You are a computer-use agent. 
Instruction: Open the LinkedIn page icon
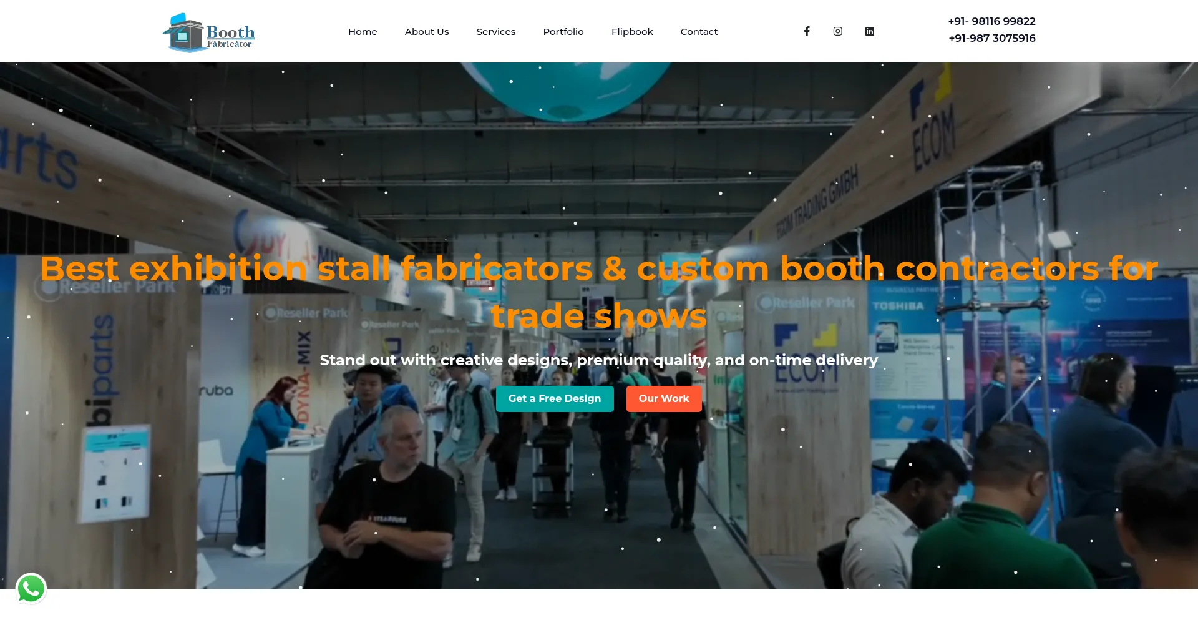[x=870, y=31]
